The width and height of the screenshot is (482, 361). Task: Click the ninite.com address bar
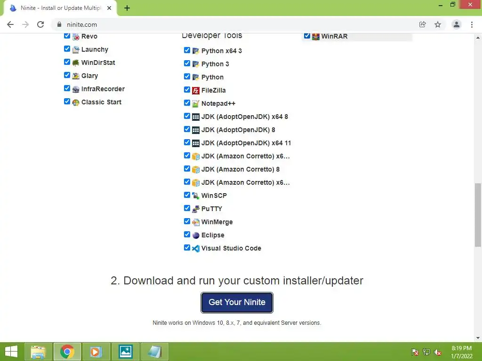click(x=233, y=24)
